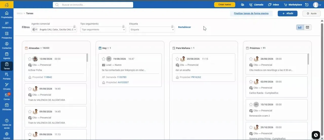Image resolution: width=324 pixels, height=140 pixels.
Task: Open Etiqueta dropdown
Action: point(152,29)
